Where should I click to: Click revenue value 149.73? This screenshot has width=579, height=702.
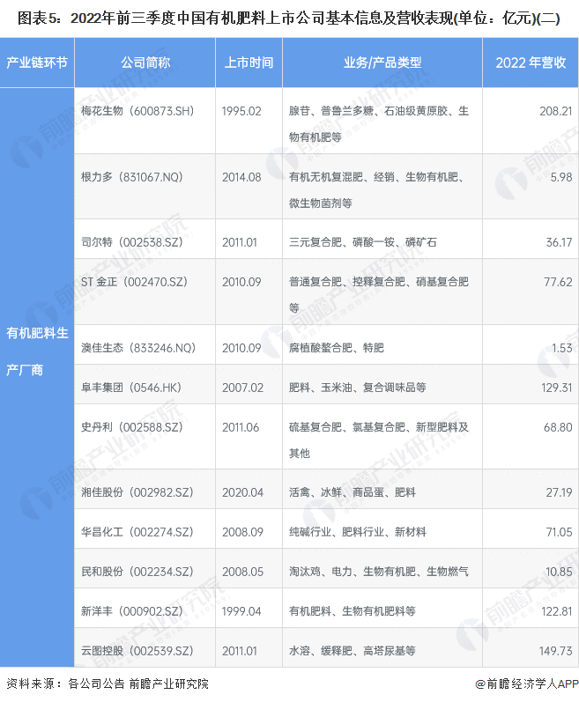click(x=556, y=651)
